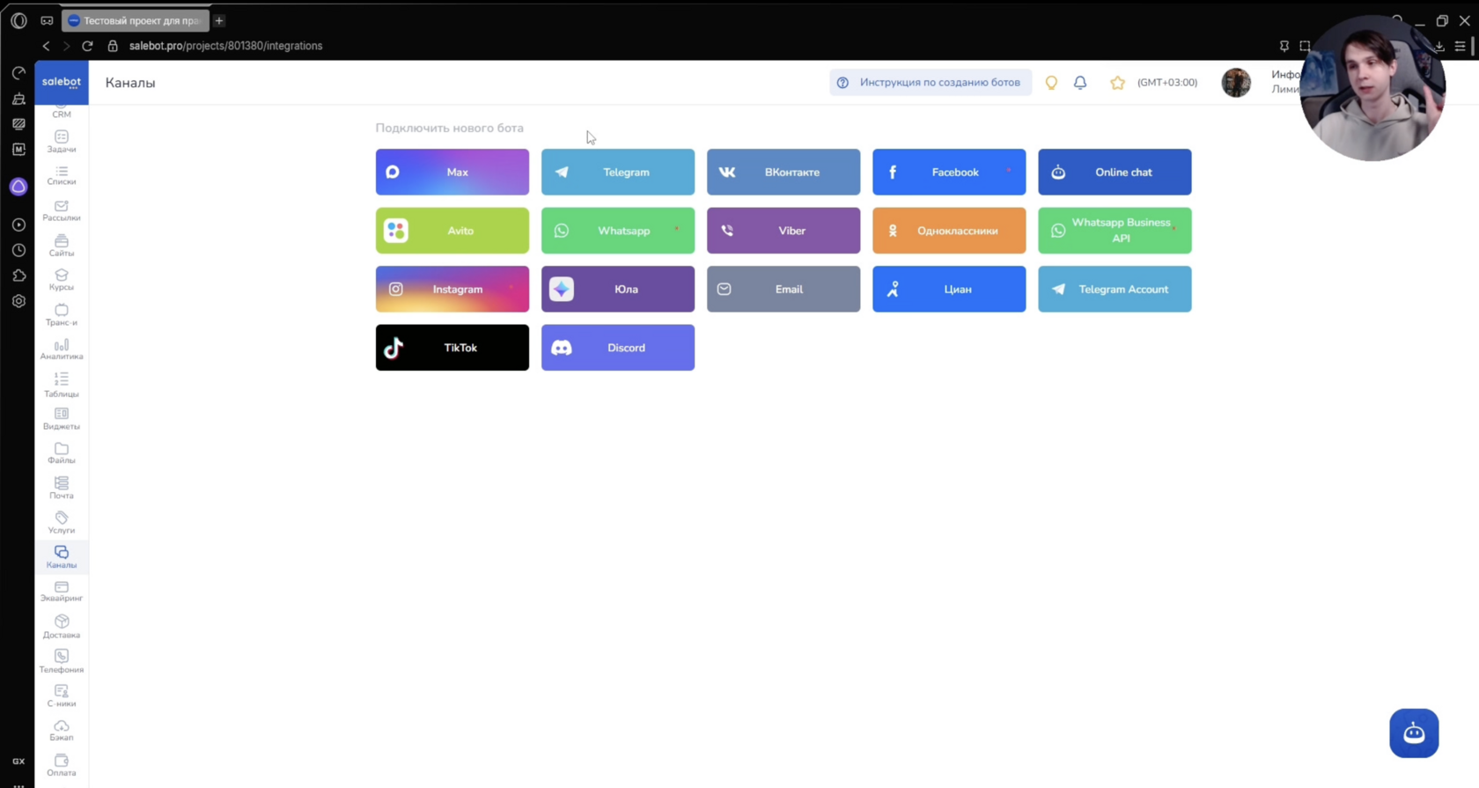
Task: Connect Whatsapp Business API
Action: pos(1115,231)
